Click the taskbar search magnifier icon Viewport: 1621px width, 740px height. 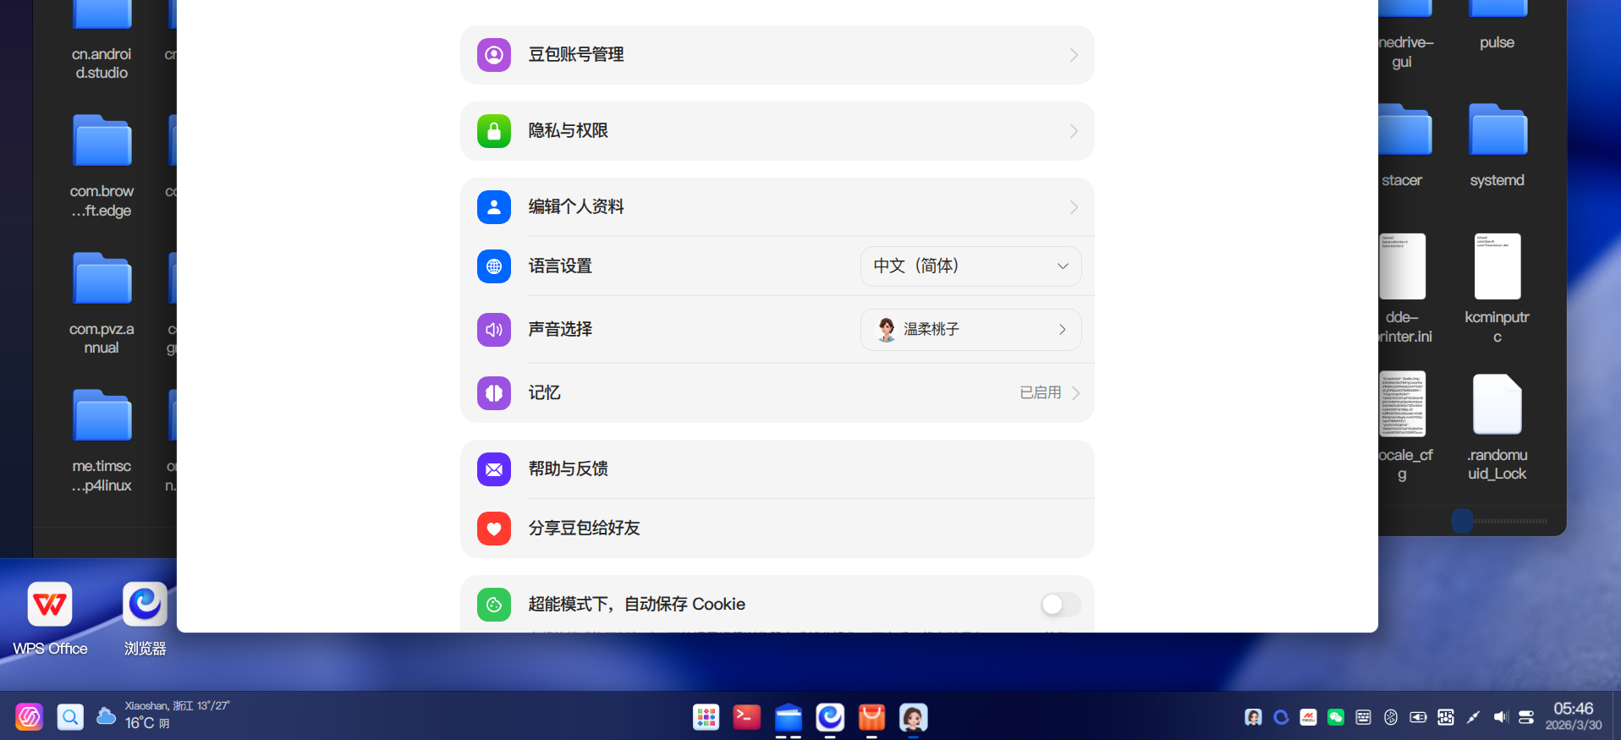(x=70, y=717)
